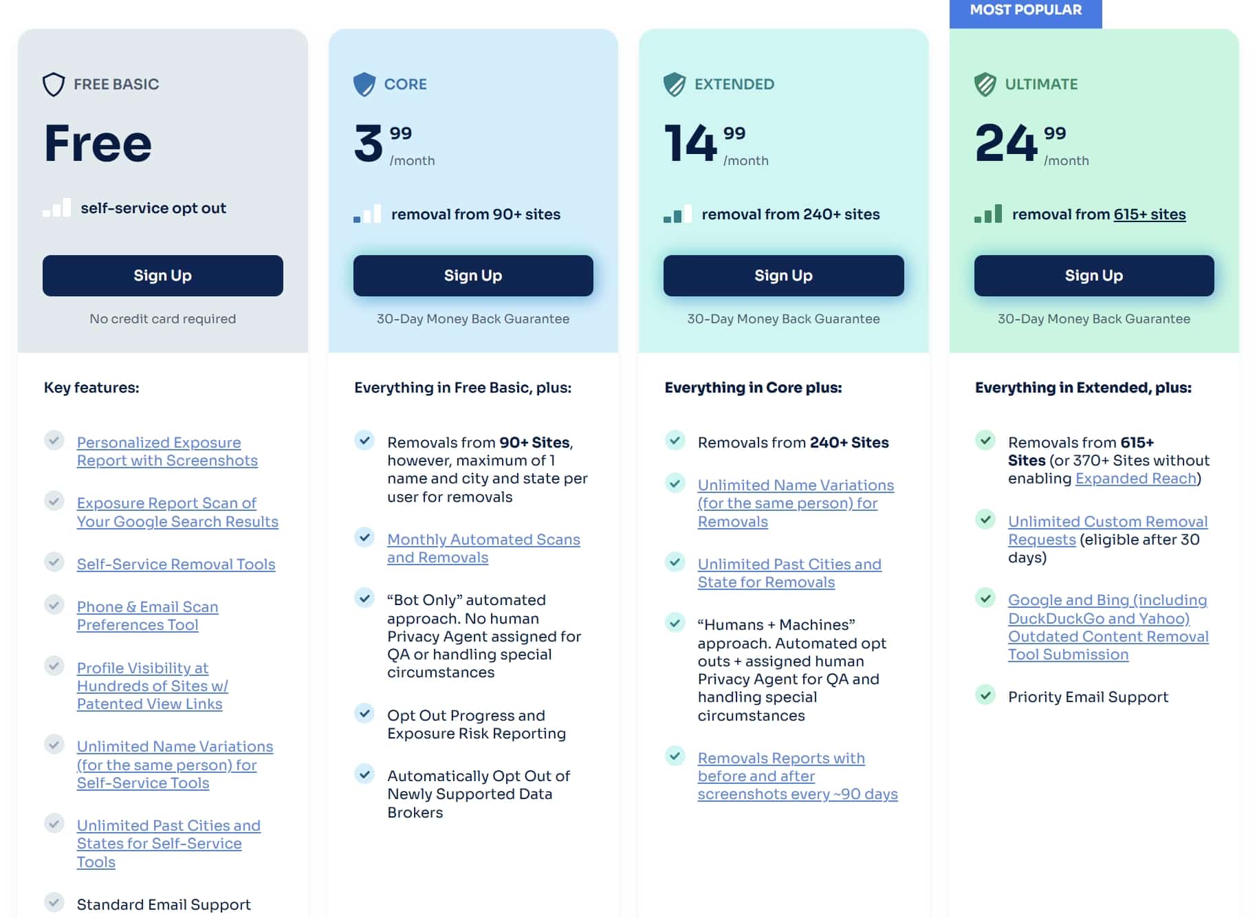Click the full green signal bars icon in Ultimate plan
This screenshot has width=1257, height=918.
[988, 214]
